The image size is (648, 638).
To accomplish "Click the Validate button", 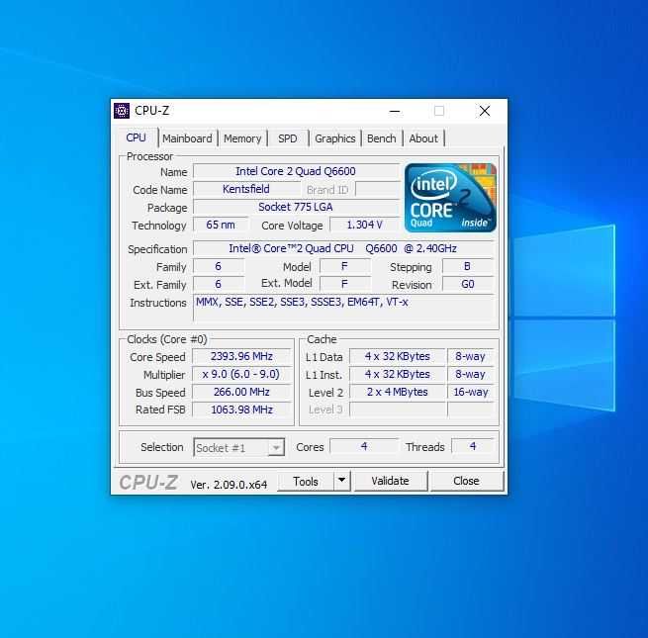I will (x=390, y=481).
